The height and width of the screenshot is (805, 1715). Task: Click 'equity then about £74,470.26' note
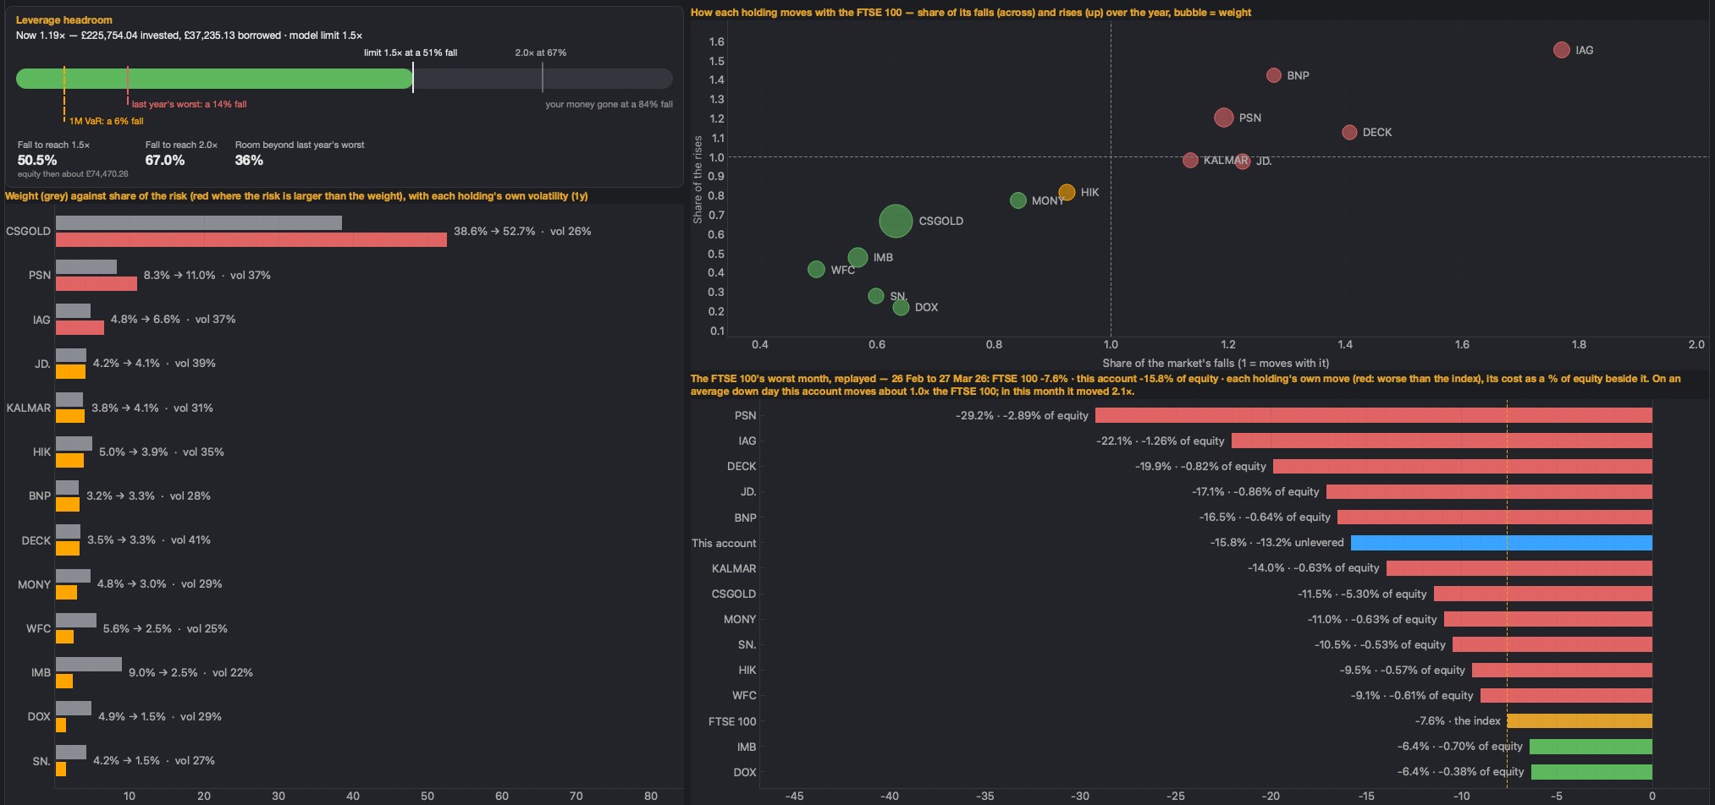tap(73, 173)
